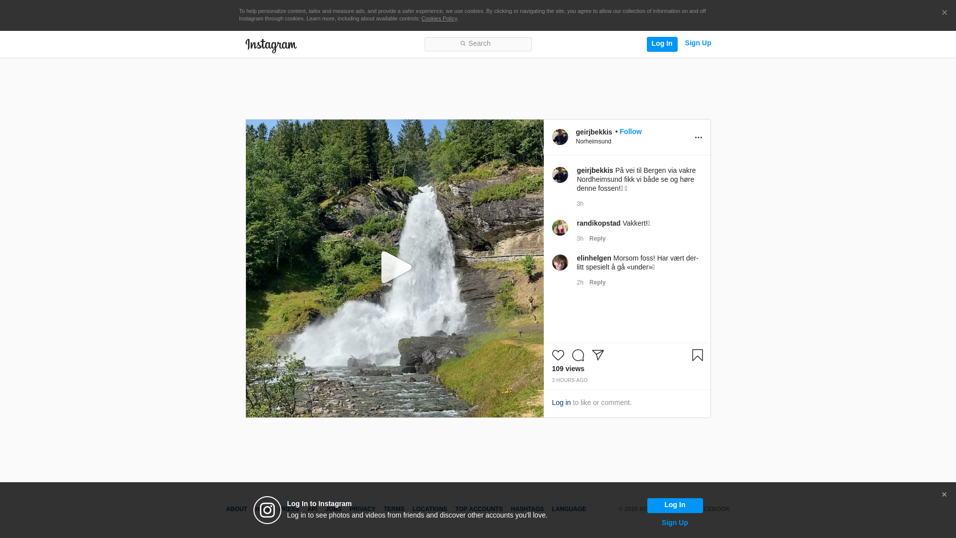Viewport: 956px width, 538px height.
Task: Open the Cookies Policy link
Action: [439, 18]
